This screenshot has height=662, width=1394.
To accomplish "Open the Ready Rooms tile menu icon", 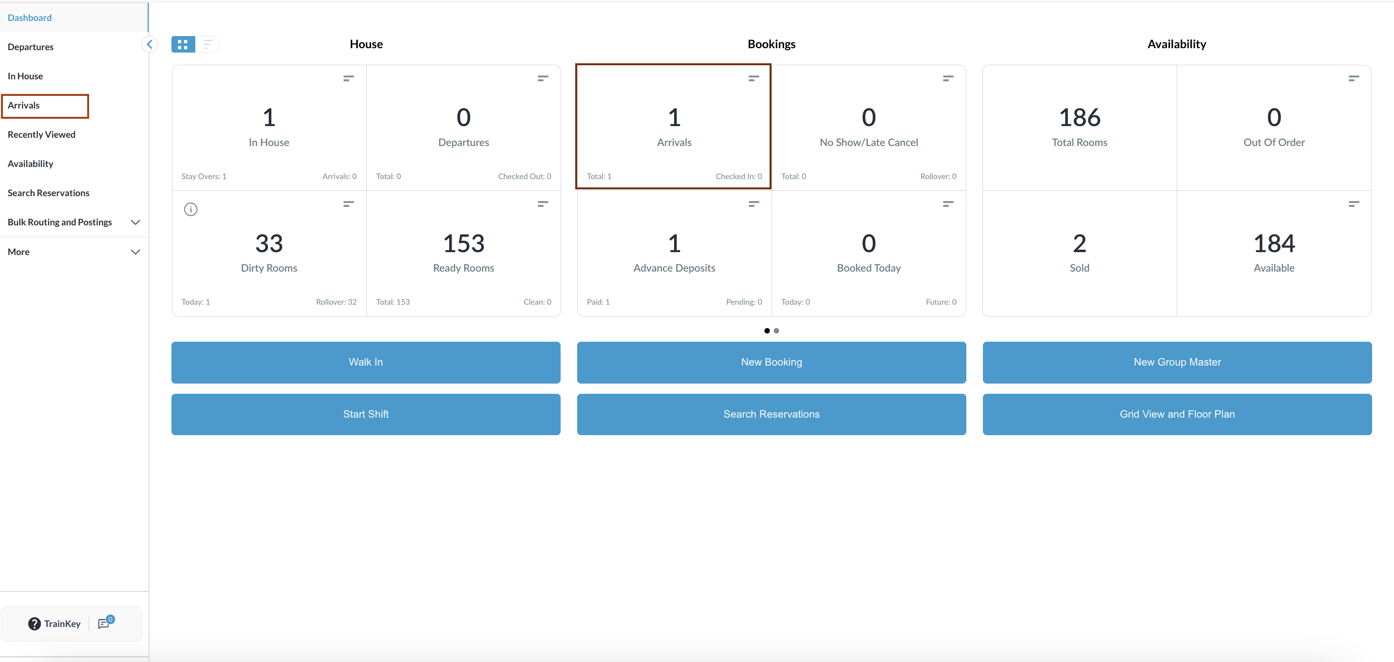I will coord(543,204).
